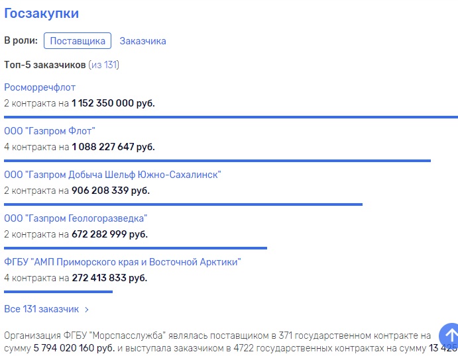Open ООО "Газпром Флот" link

point(50,131)
